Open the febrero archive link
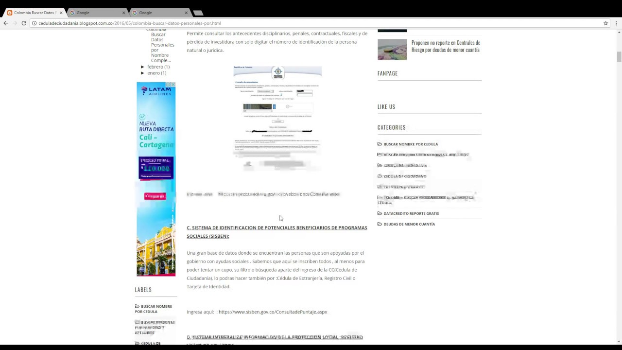 [x=155, y=67]
